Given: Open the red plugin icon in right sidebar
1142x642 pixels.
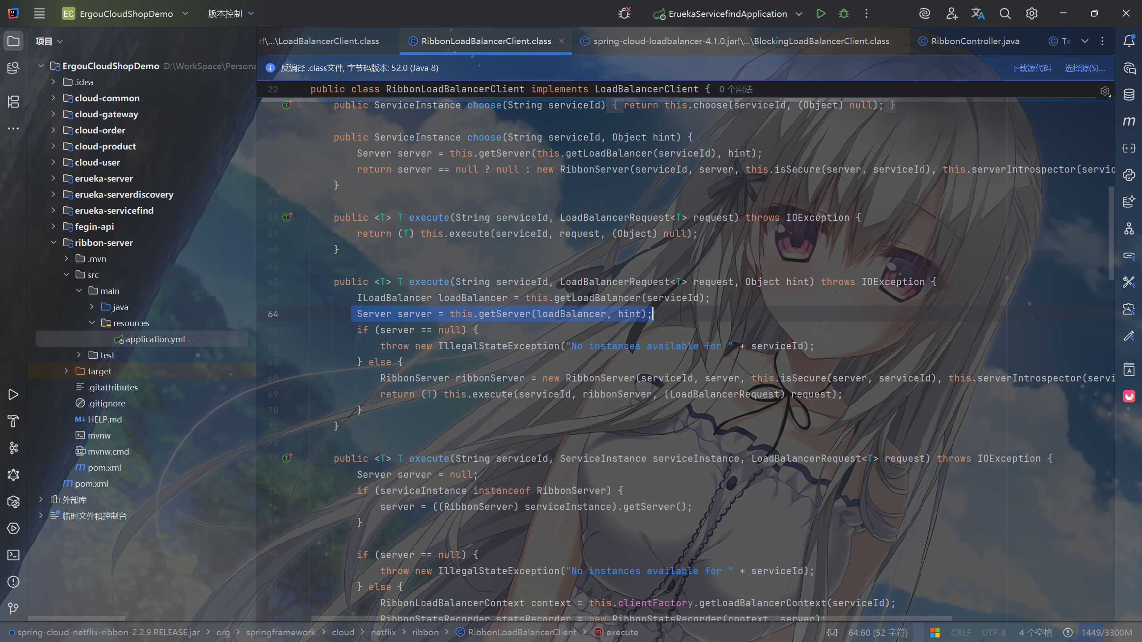Looking at the screenshot, I should click(1129, 396).
